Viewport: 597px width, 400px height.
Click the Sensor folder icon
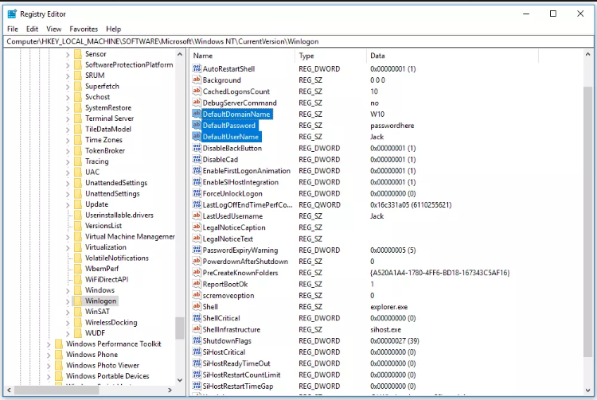(78, 54)
